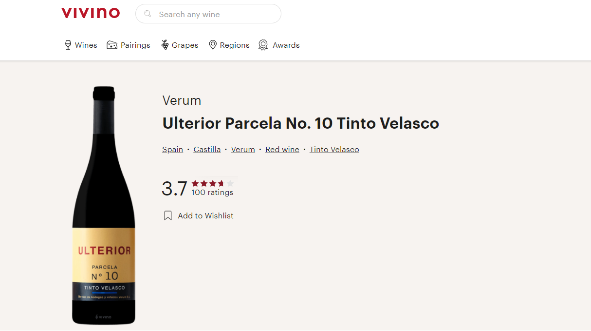Click the cheese Pairings icon

point(112,45)
